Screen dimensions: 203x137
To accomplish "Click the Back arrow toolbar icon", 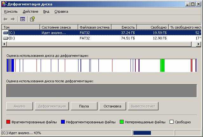I will point(5,19).
